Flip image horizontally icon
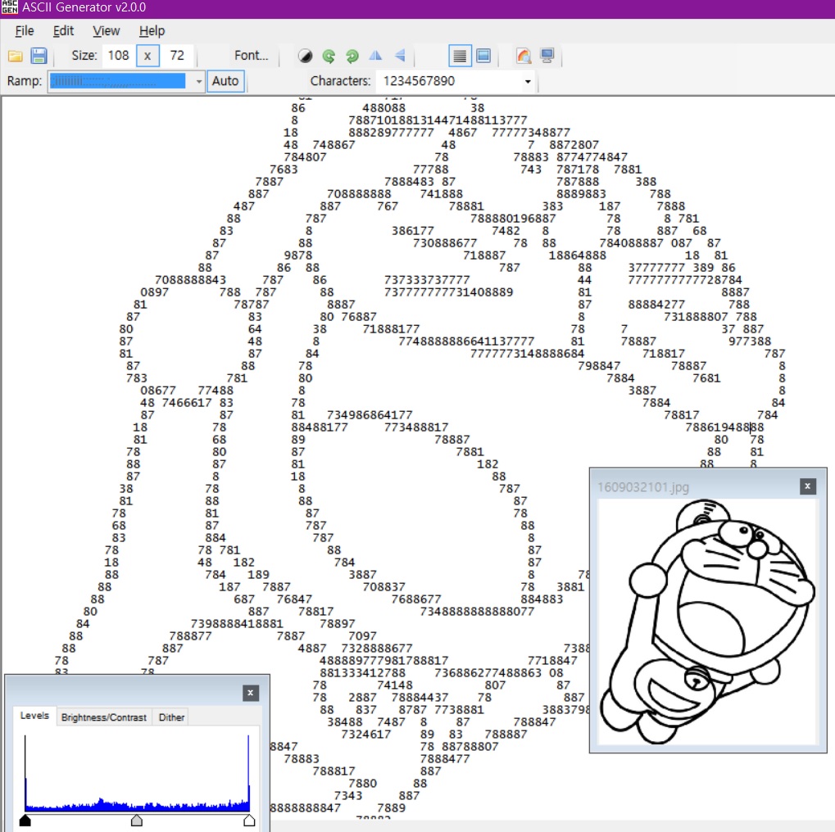The image size is (835, 832). (x=375, y=56)
